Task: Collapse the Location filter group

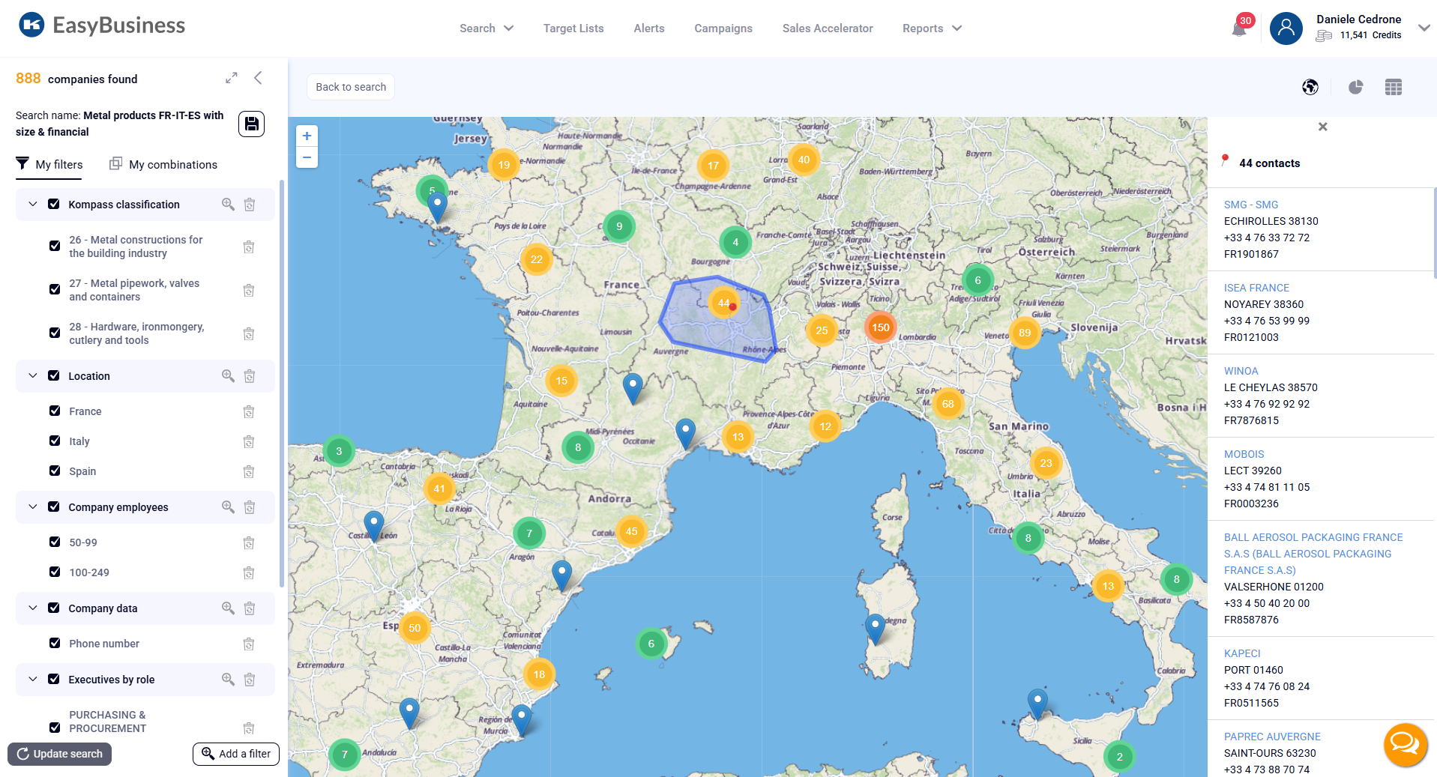Action: pyautogui.click(x=33, y=376)
